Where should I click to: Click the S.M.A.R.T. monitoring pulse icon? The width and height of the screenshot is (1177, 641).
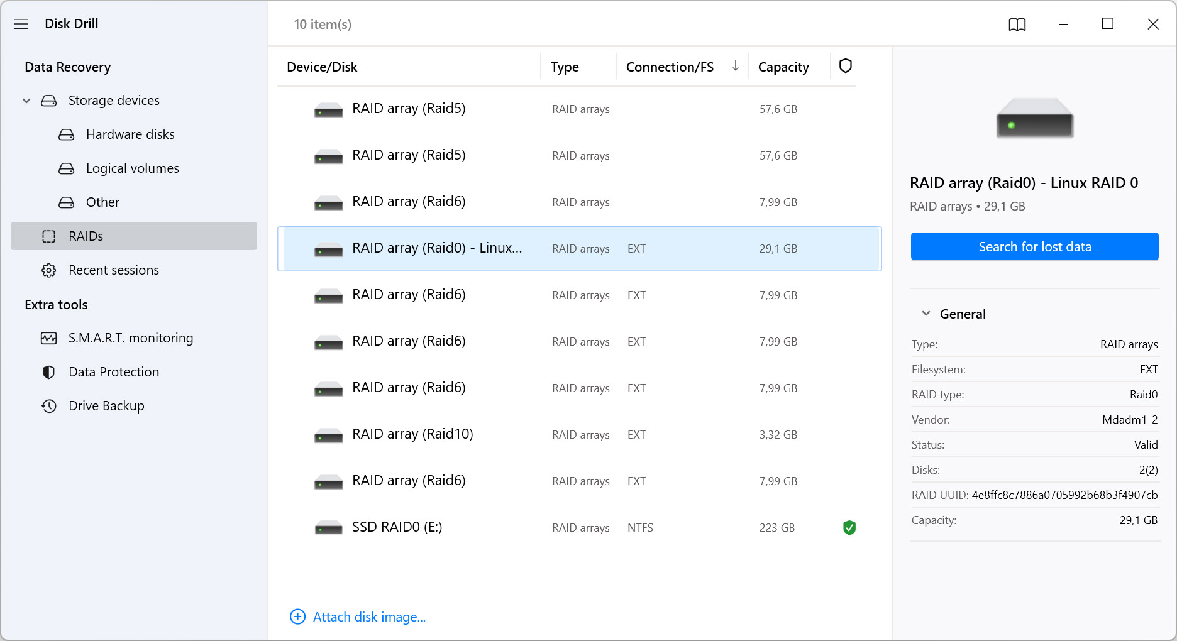[x=49, y=338]
